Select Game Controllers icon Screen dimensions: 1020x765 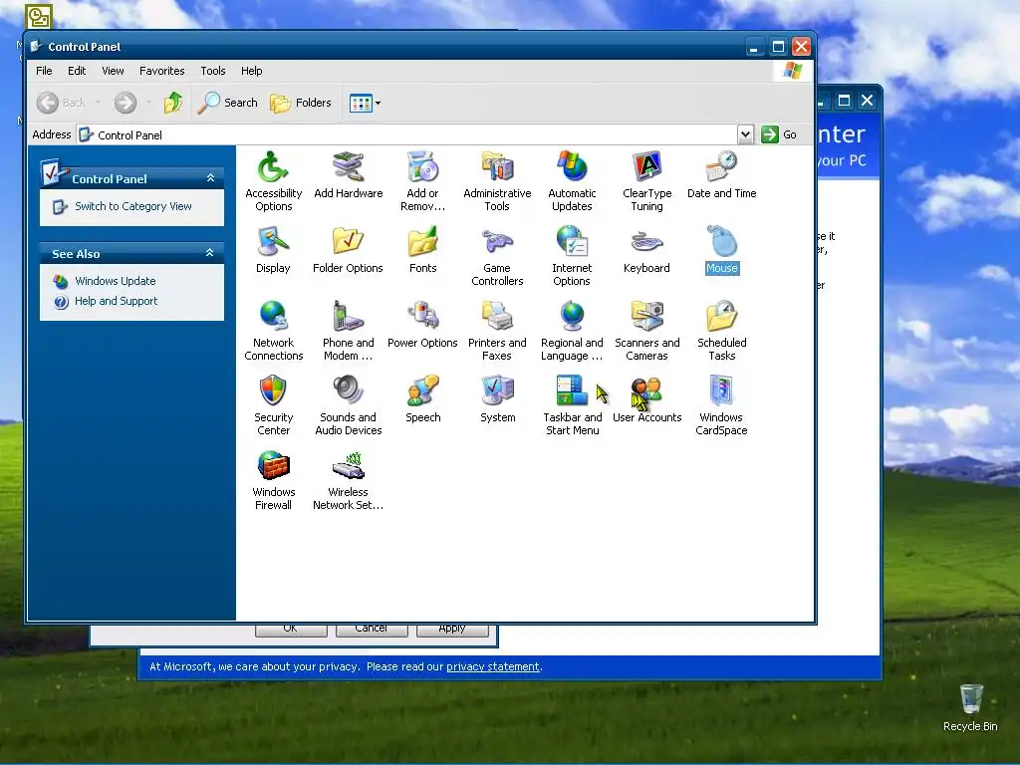[497, 256]
